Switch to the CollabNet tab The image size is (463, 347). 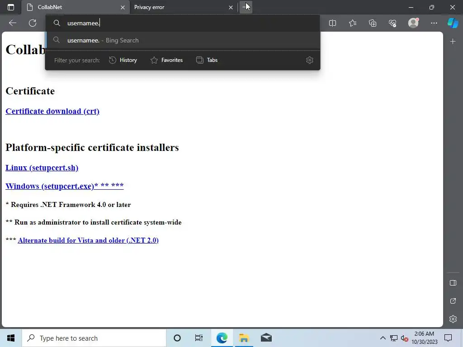point(76,7)
